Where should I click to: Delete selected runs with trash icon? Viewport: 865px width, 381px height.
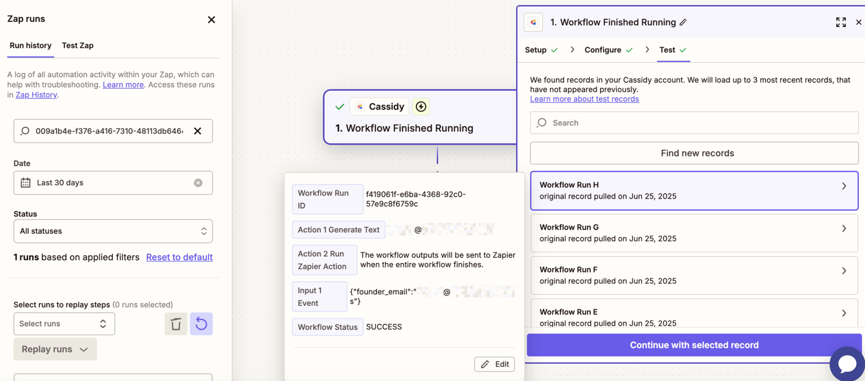click(176, 324)
